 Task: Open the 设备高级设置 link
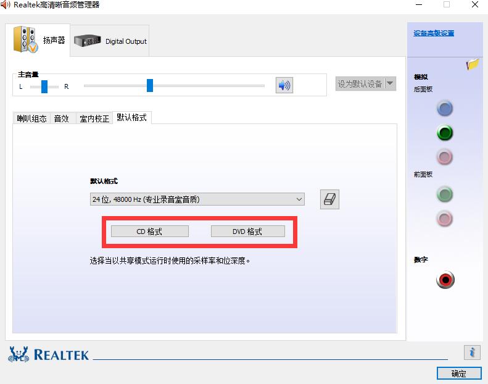pos(434,33)
